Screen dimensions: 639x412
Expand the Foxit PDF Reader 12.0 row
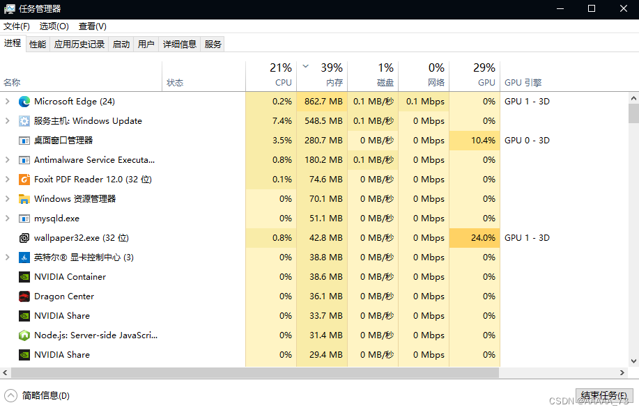coord(8,180)
